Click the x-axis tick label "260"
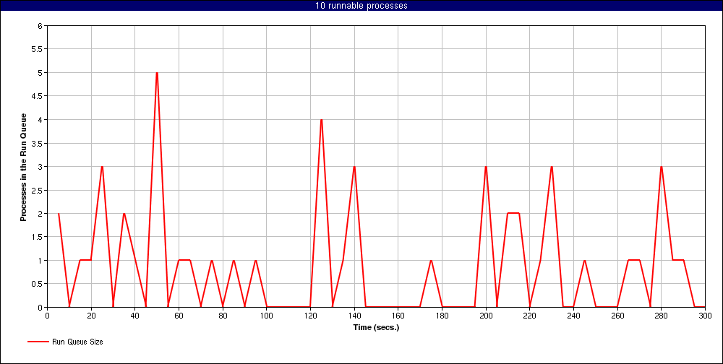The height and width of the screenshot is (364, 723). point(617,316)
